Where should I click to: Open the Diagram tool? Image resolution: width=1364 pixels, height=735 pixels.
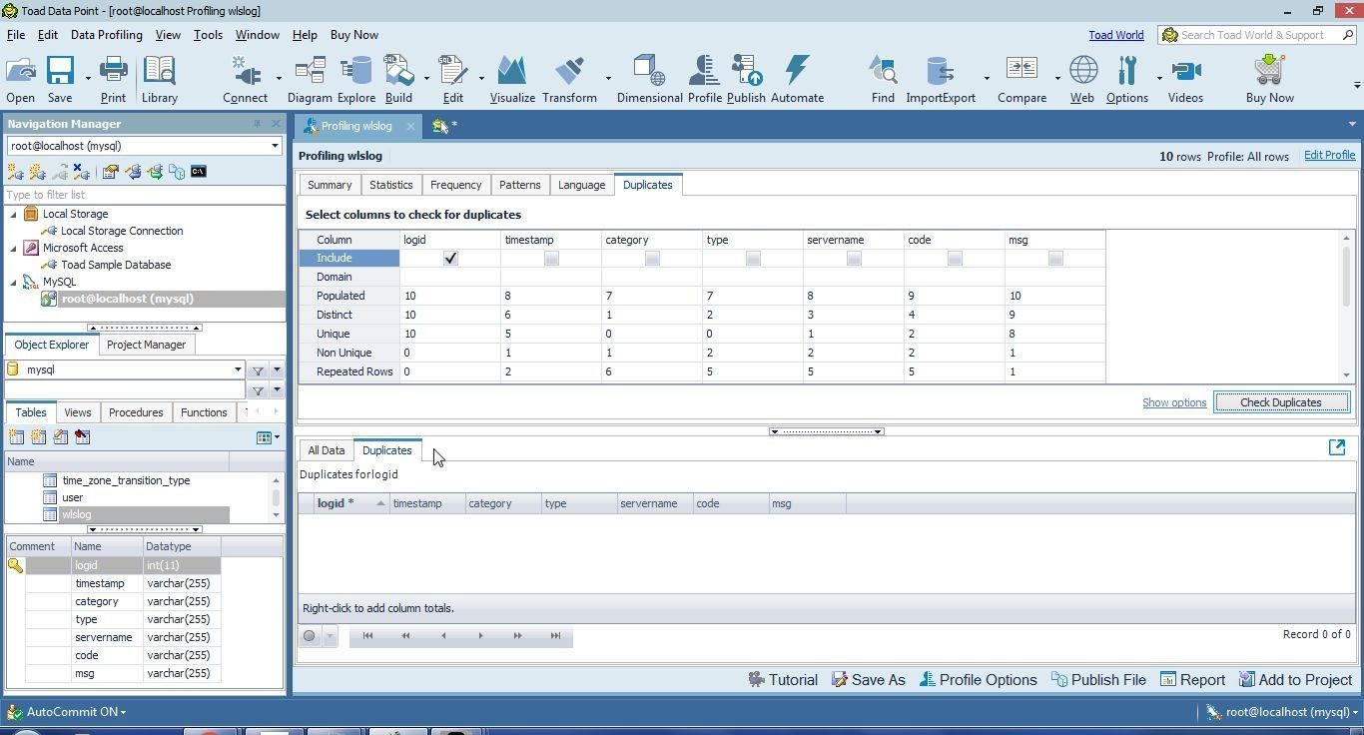click(x=310, y=79)
